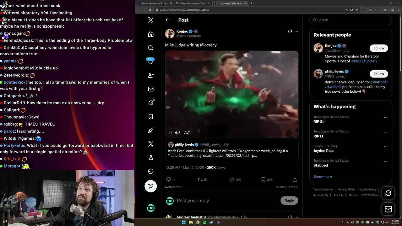The height and width of the screenshot is (226, 402).
Task: Open the @huffpost link
Action: [x=379, y=82]
